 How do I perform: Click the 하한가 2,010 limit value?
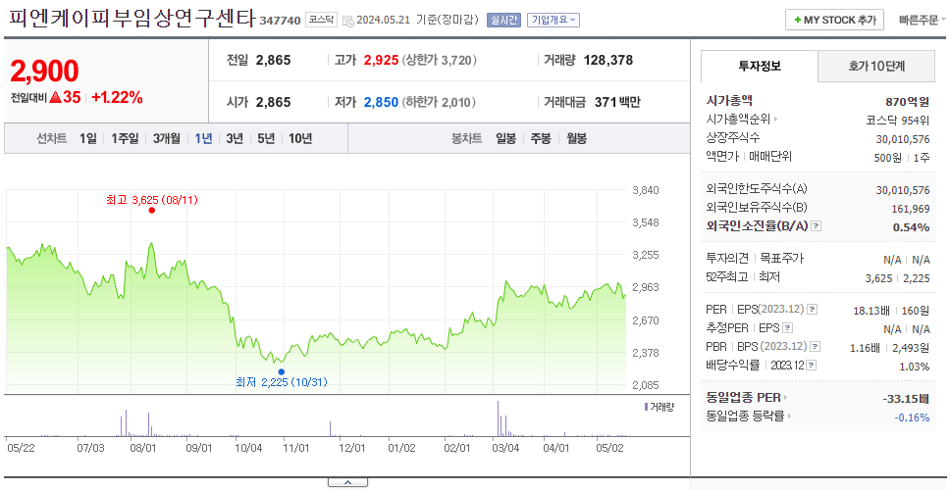pos(440,102)
